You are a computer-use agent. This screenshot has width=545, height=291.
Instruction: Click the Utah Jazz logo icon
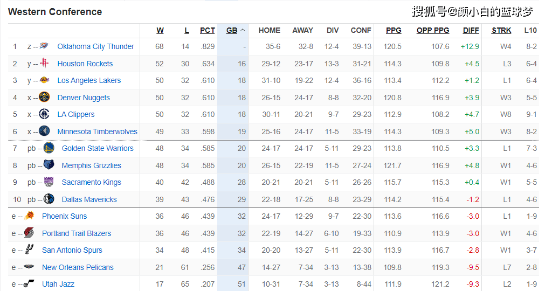point(29,283)
